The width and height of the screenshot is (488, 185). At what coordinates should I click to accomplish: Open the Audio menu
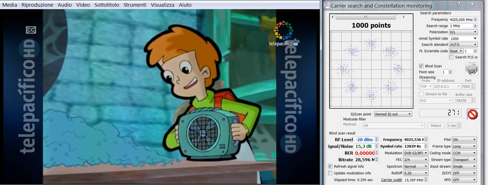click(x=65, y=5)
